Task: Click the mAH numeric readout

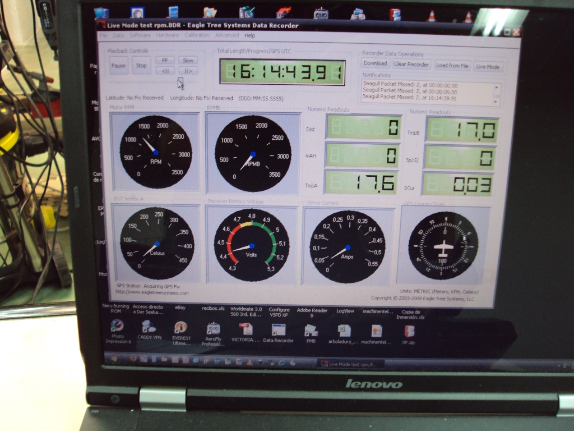Action: tap(362, 155)
